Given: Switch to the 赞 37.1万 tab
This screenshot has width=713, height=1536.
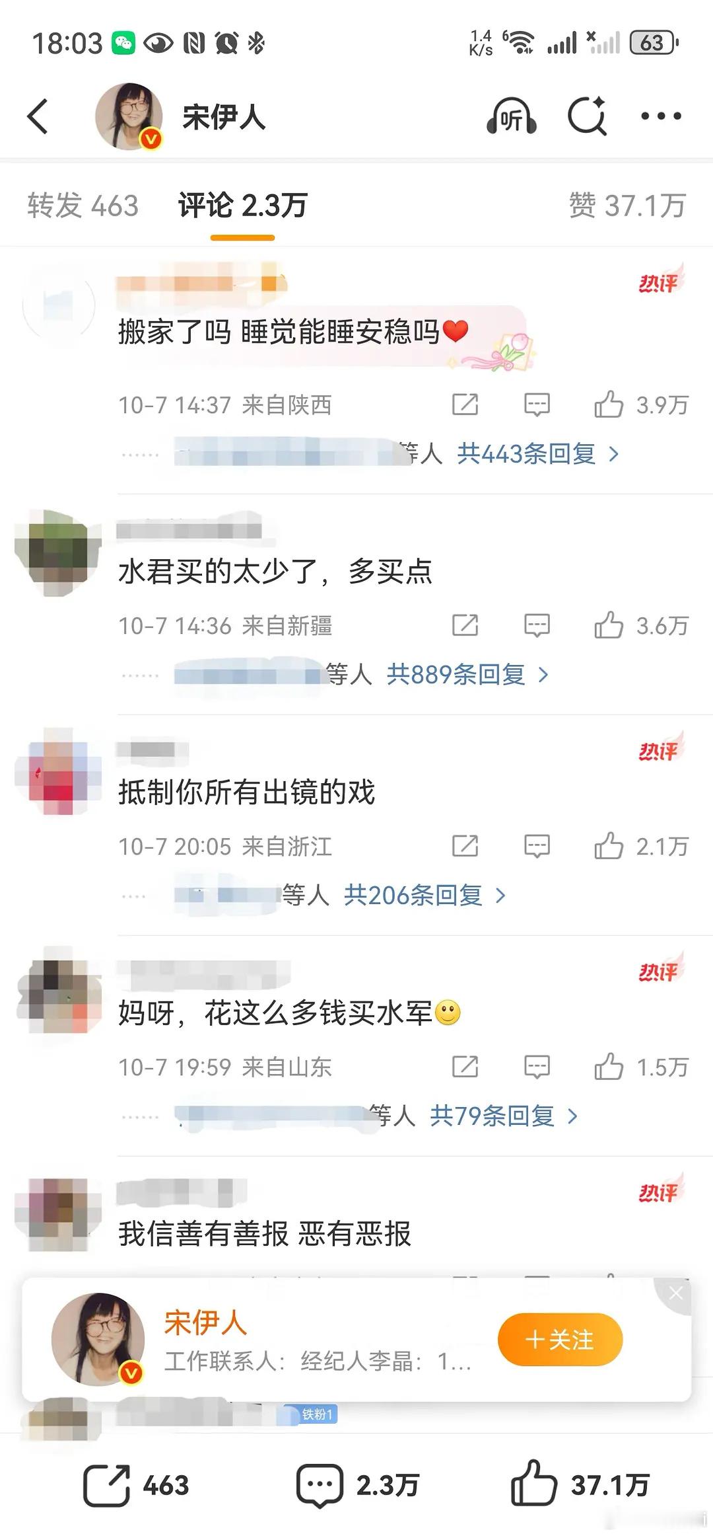Looking at the screenshot, I should (x=627, y=205).
